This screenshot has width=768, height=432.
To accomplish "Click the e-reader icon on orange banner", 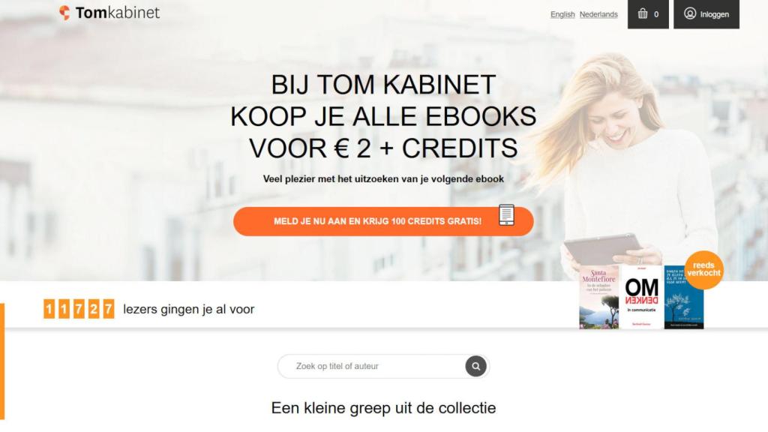I will (x=506, y=215).
